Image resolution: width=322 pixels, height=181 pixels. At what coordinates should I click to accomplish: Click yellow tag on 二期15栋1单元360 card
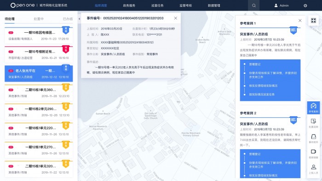[x=66, y=88]
